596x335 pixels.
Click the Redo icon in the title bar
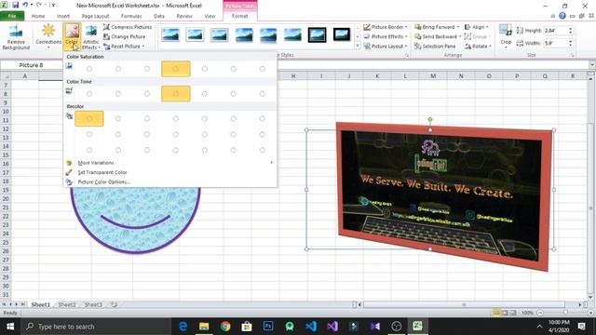[39, 5]
